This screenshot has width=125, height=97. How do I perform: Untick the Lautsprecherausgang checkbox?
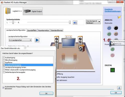click(x=4, y=65)
